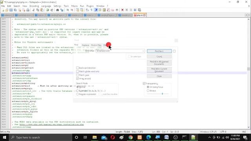
Task: Click the editor scrollbar down arrow
Action: 248,127
